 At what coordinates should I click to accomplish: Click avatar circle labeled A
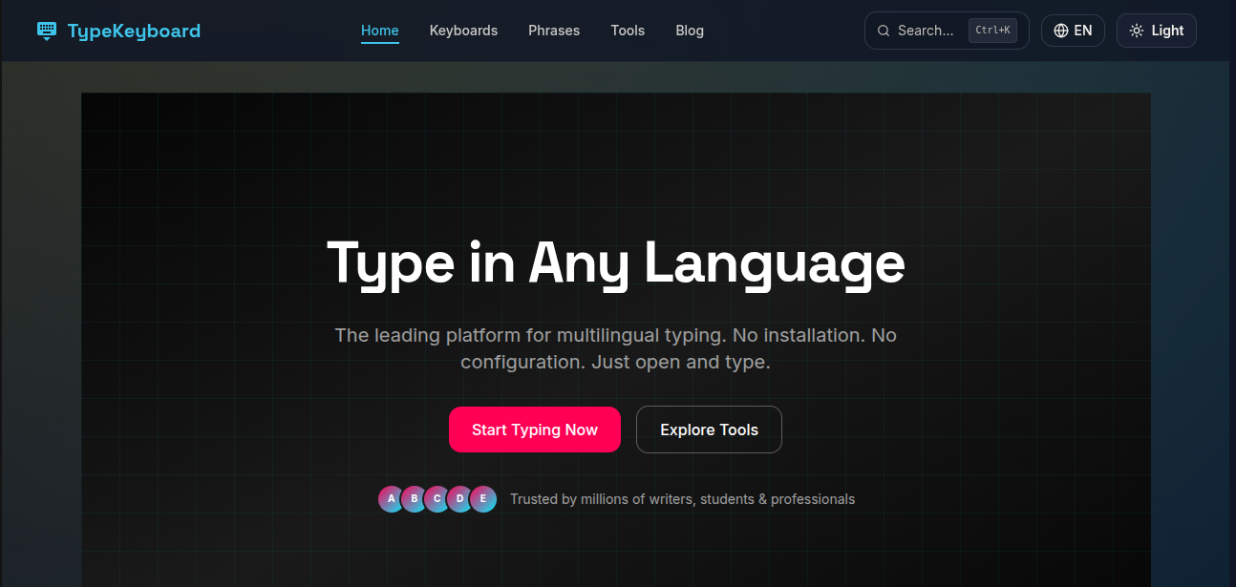pyautogui.click(x=392, y=498)
